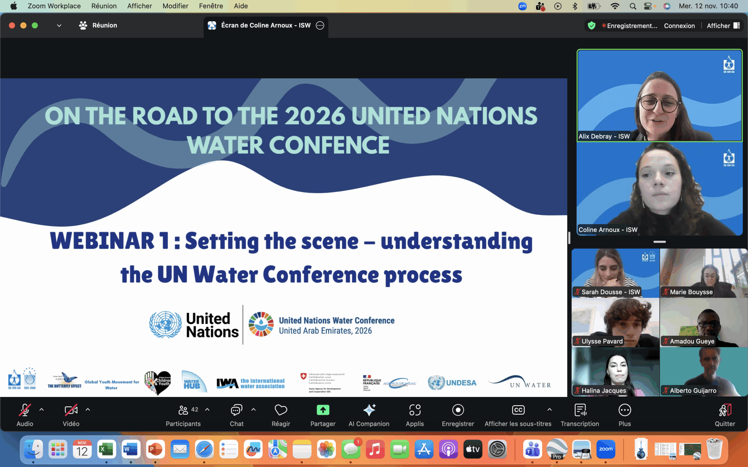
Task: Open Connexion in the top bar
Action: point(679,25)
